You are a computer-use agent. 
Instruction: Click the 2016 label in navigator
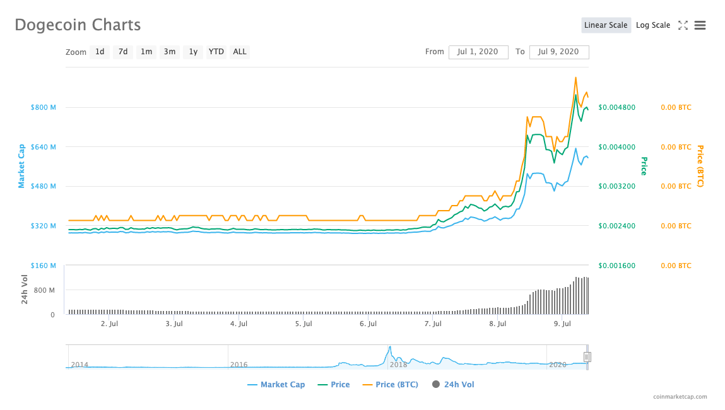point(239,365)
